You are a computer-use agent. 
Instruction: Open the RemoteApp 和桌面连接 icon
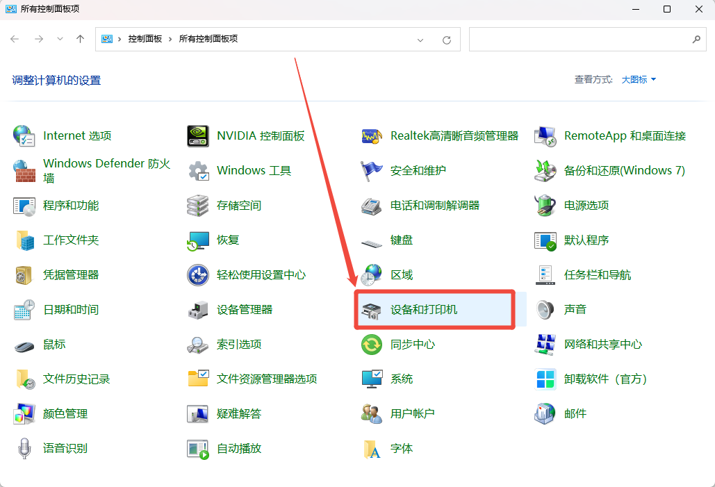[x=545, y=136]
